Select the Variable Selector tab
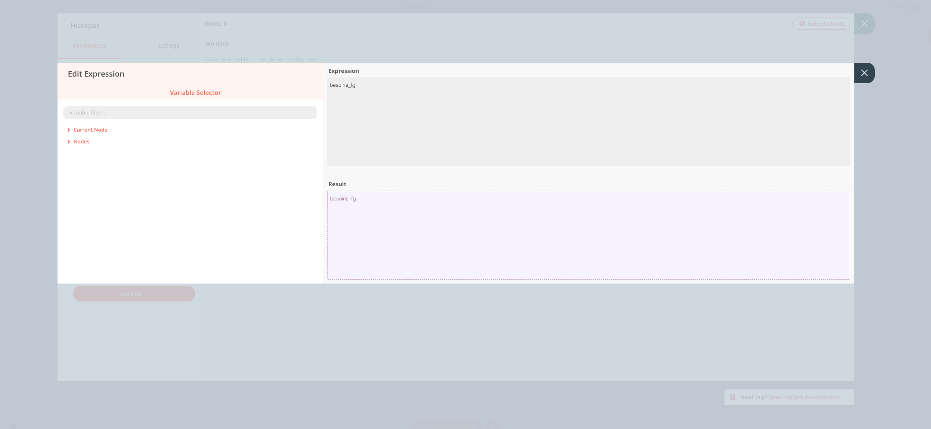This screenshot has height=429, width=931. coord(195,92)
